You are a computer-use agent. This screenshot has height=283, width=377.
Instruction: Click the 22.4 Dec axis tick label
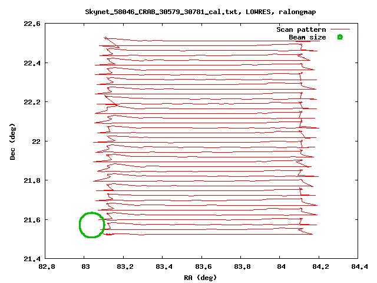(32, 63)
